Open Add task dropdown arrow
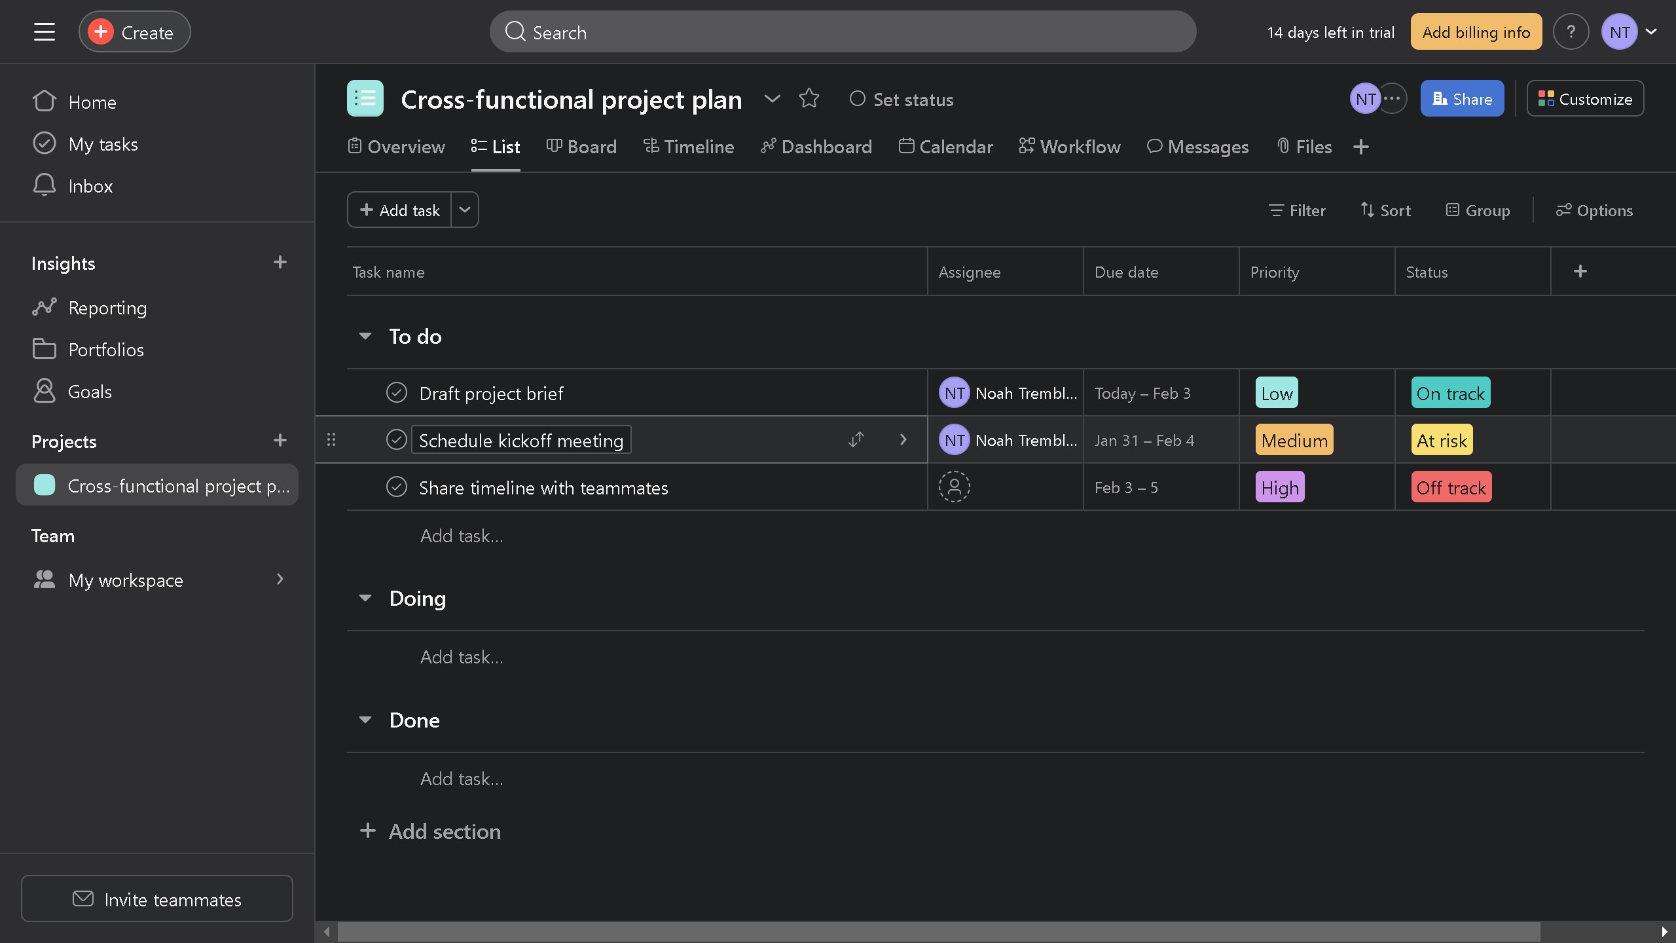 [x=465, y=210]
